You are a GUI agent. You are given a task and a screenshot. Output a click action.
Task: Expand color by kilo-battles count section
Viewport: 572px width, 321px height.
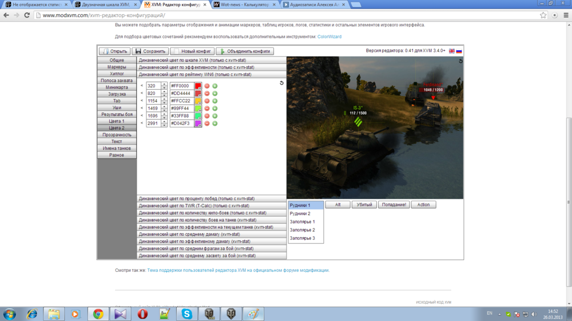[212, 213]
